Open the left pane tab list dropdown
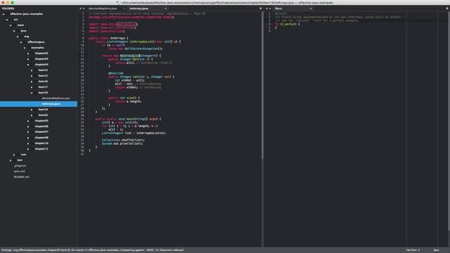This screenshot has height=253, width=450. [x=261, y=8]
